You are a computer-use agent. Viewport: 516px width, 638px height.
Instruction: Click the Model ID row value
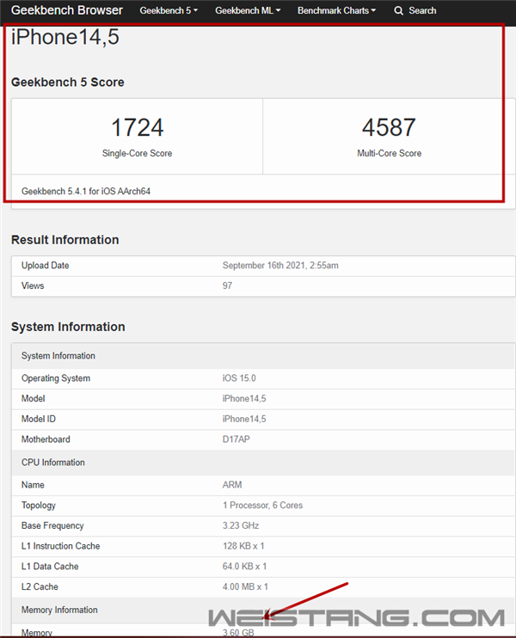pyautogui.click(x=244, y=419)
